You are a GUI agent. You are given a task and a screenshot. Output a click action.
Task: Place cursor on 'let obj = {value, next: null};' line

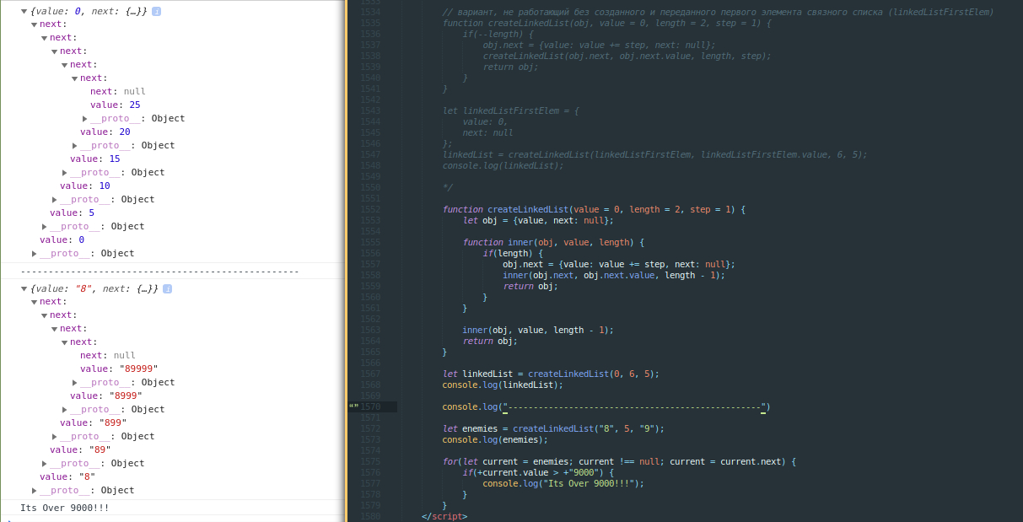538,221
